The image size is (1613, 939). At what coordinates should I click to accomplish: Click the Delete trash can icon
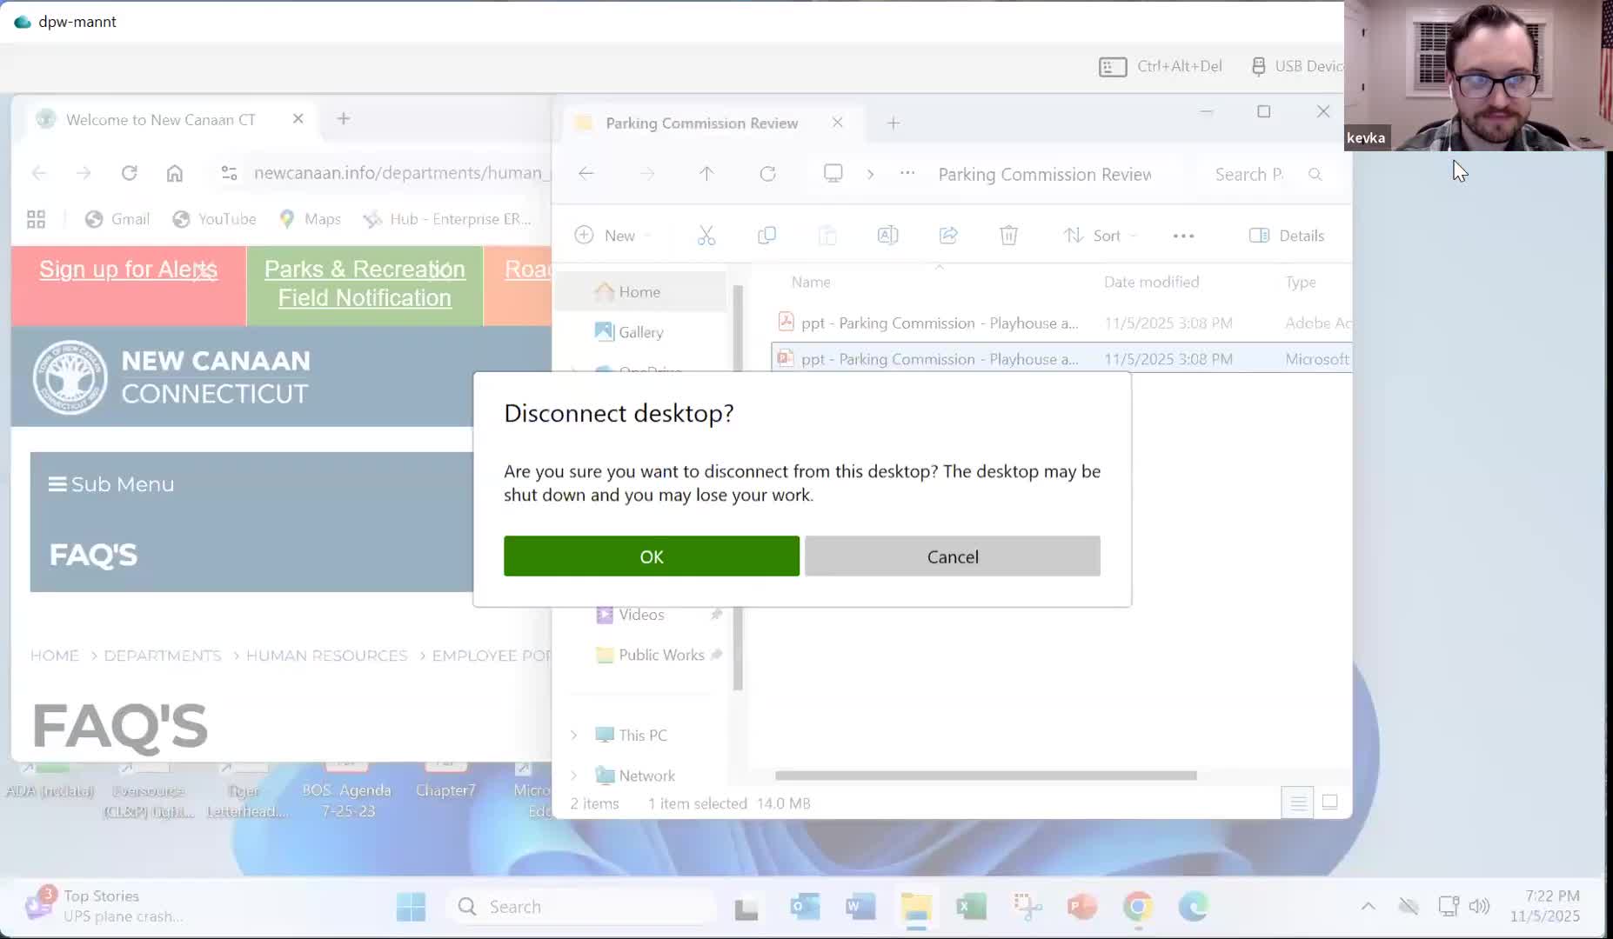[1008, 236]
